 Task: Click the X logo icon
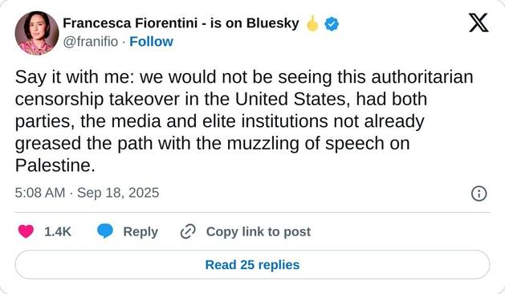point(479,22)
